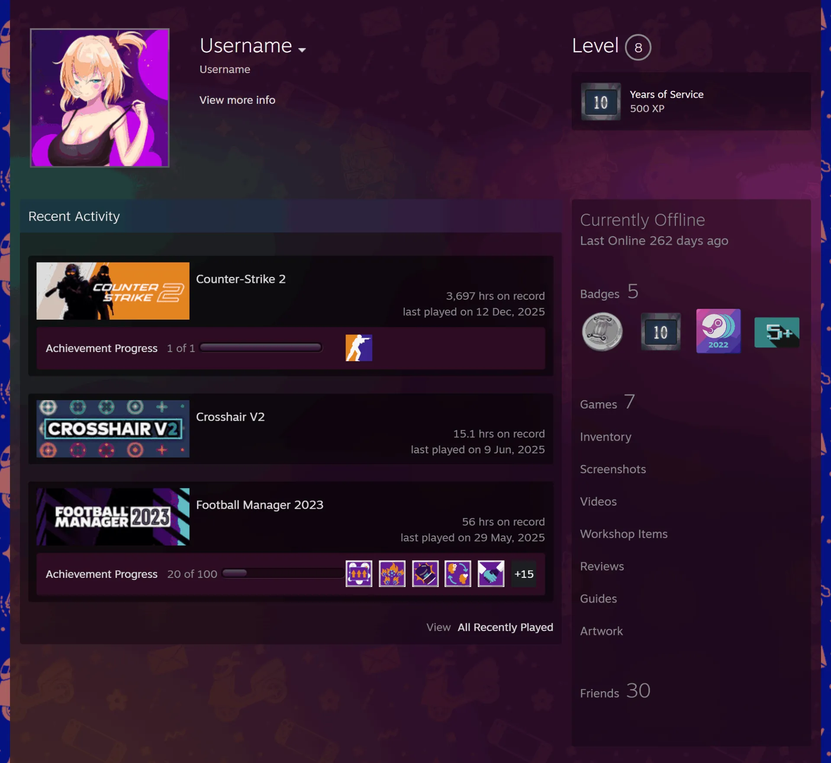Open the Football Manager 2023 banner
This screenshot has height=763, width=831.
tap(113, 517)
